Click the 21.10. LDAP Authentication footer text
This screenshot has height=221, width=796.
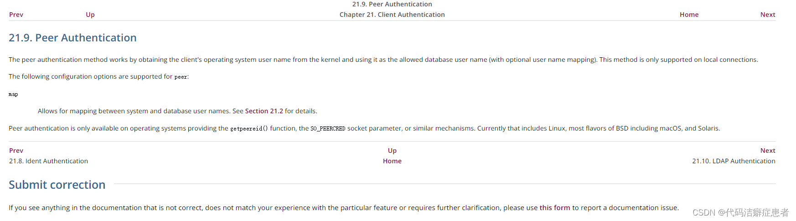[734, 161]
